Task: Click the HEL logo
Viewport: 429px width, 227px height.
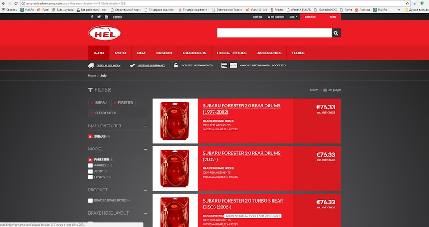Action: 105,33
